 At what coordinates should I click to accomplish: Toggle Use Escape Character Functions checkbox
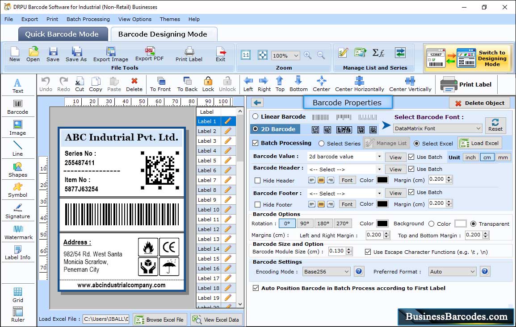(x=368, y=252)
